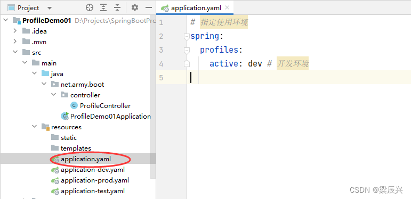Select application.yaml in project tree
This screenshot has height=199, width=411.
coord(86,159)
